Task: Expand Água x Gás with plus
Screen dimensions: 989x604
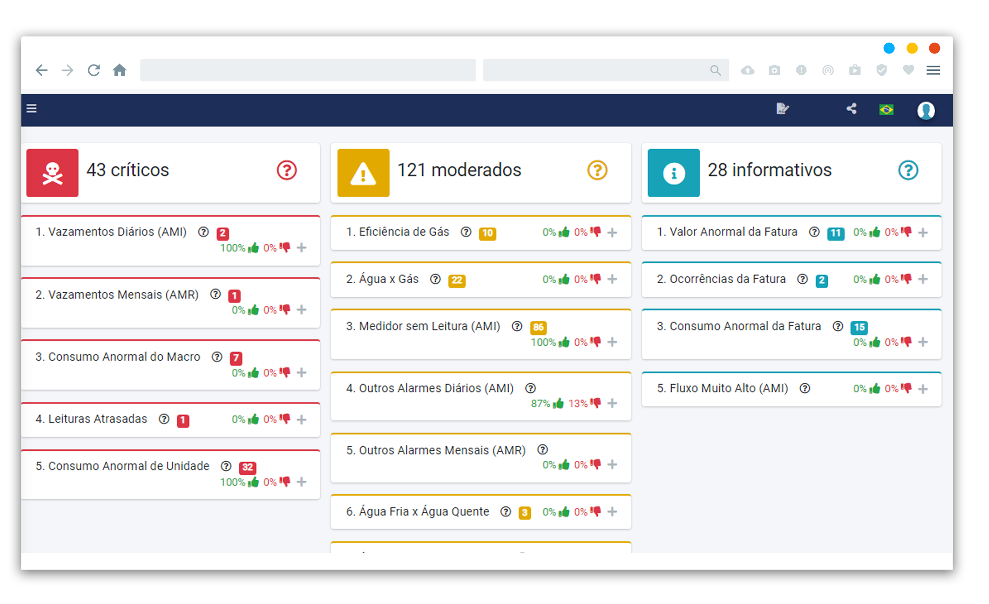Action: [612, 279]
